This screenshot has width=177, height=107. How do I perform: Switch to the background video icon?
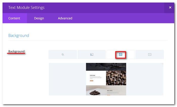coord(149,55)
